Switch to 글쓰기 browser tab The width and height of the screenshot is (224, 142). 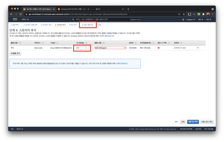click(108, 9)
